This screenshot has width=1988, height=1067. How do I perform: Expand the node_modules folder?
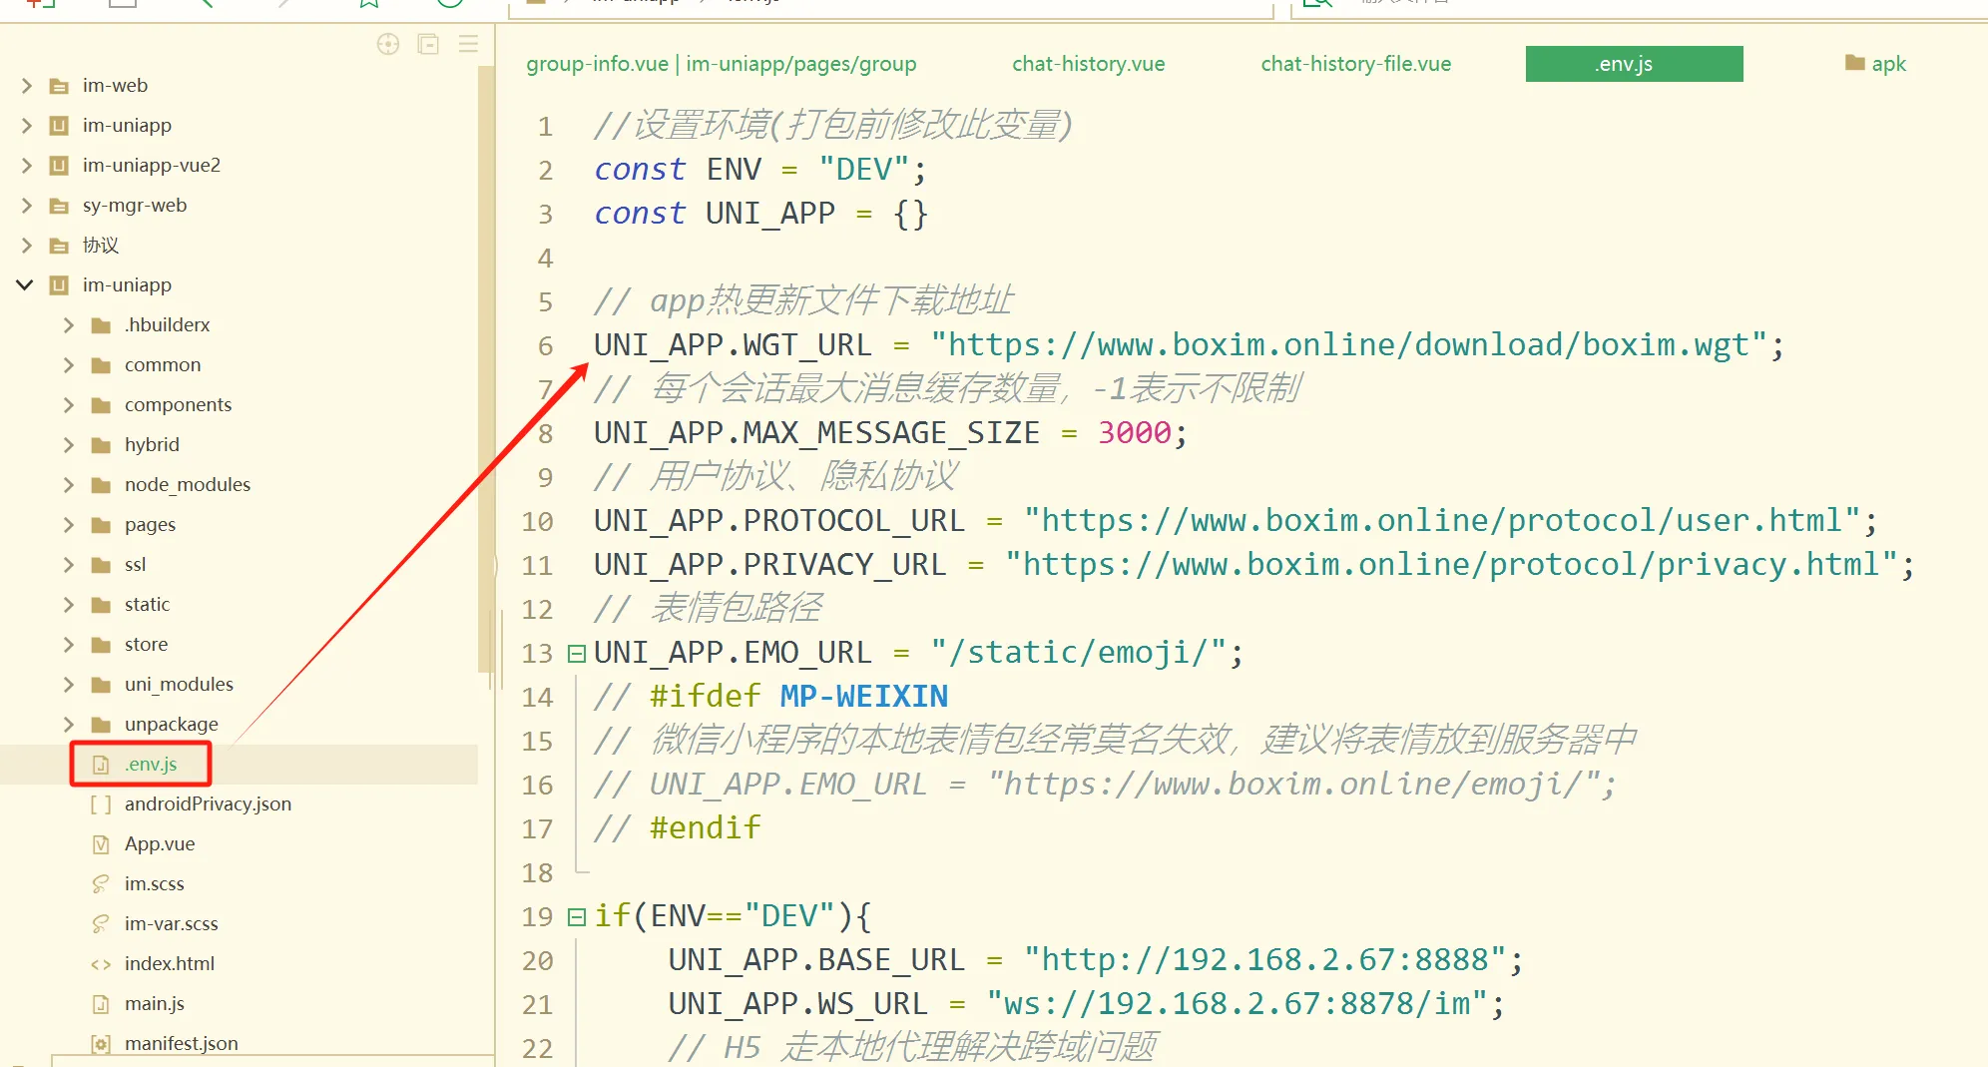point(68,485)
